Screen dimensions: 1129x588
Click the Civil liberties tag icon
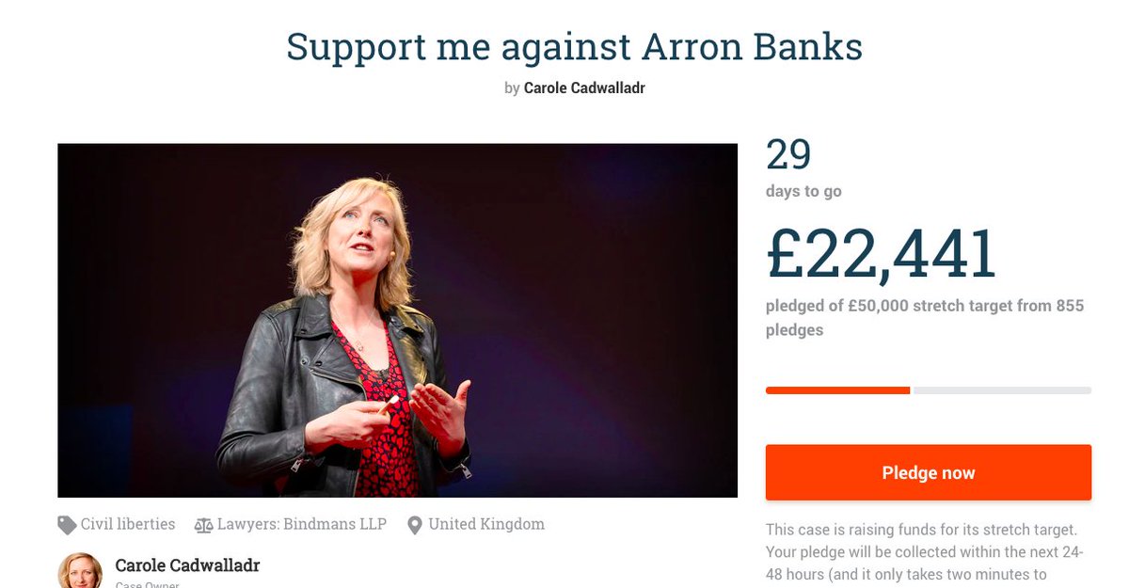(67, 525)
